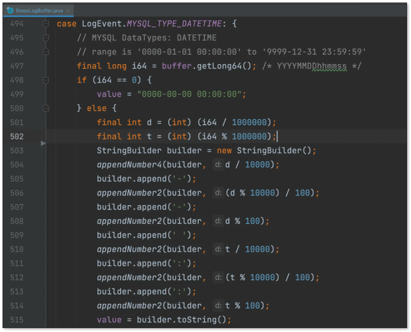Fold the comment block starting at line 495
Screen dimensions: 411x332
coord(46,38)
